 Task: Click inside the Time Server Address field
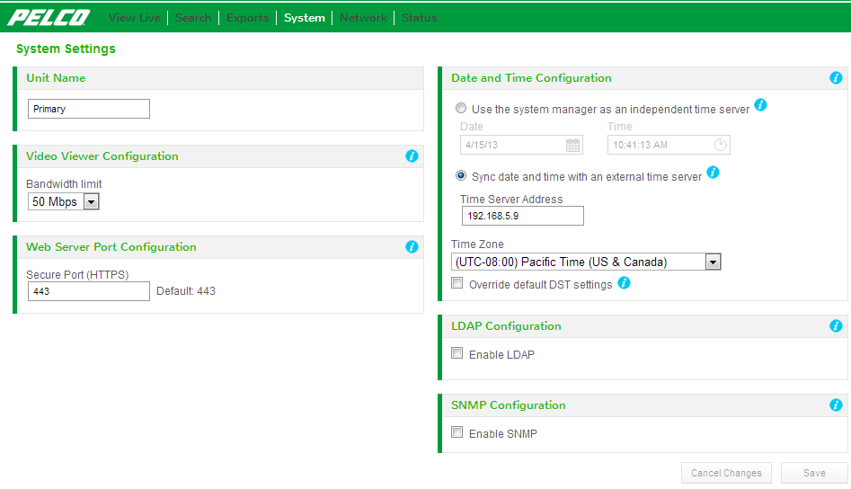point(521,216)
